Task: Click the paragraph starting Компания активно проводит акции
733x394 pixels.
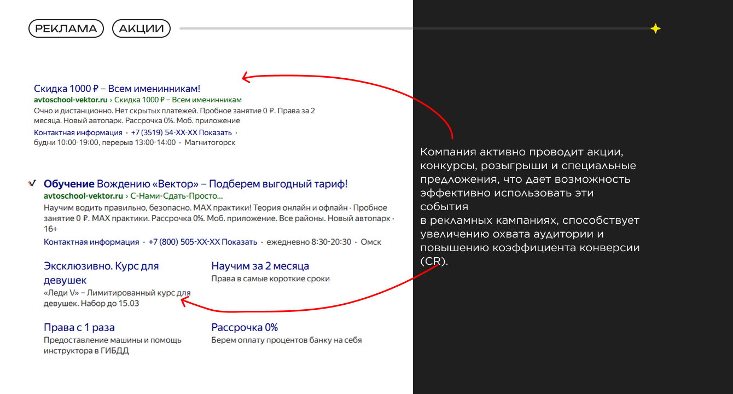Action: point(530,206)
